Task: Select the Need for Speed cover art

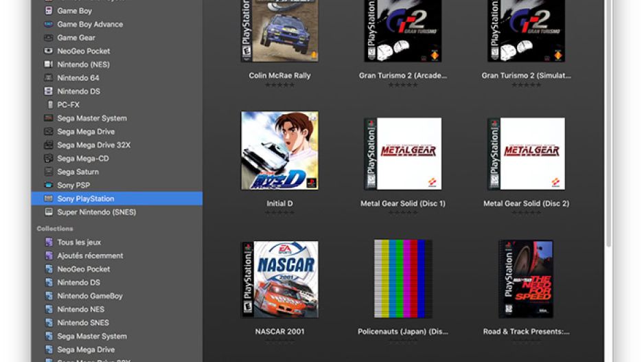Action: pyautogui.click(x=526, y=279)
